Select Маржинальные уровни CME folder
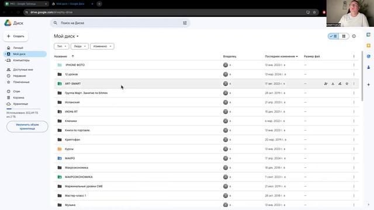The image size is (374, 210). point(206,186)
